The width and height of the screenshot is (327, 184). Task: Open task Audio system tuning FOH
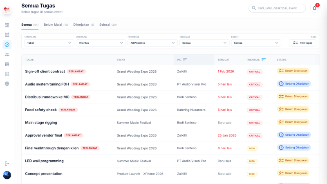pos(47,84)
